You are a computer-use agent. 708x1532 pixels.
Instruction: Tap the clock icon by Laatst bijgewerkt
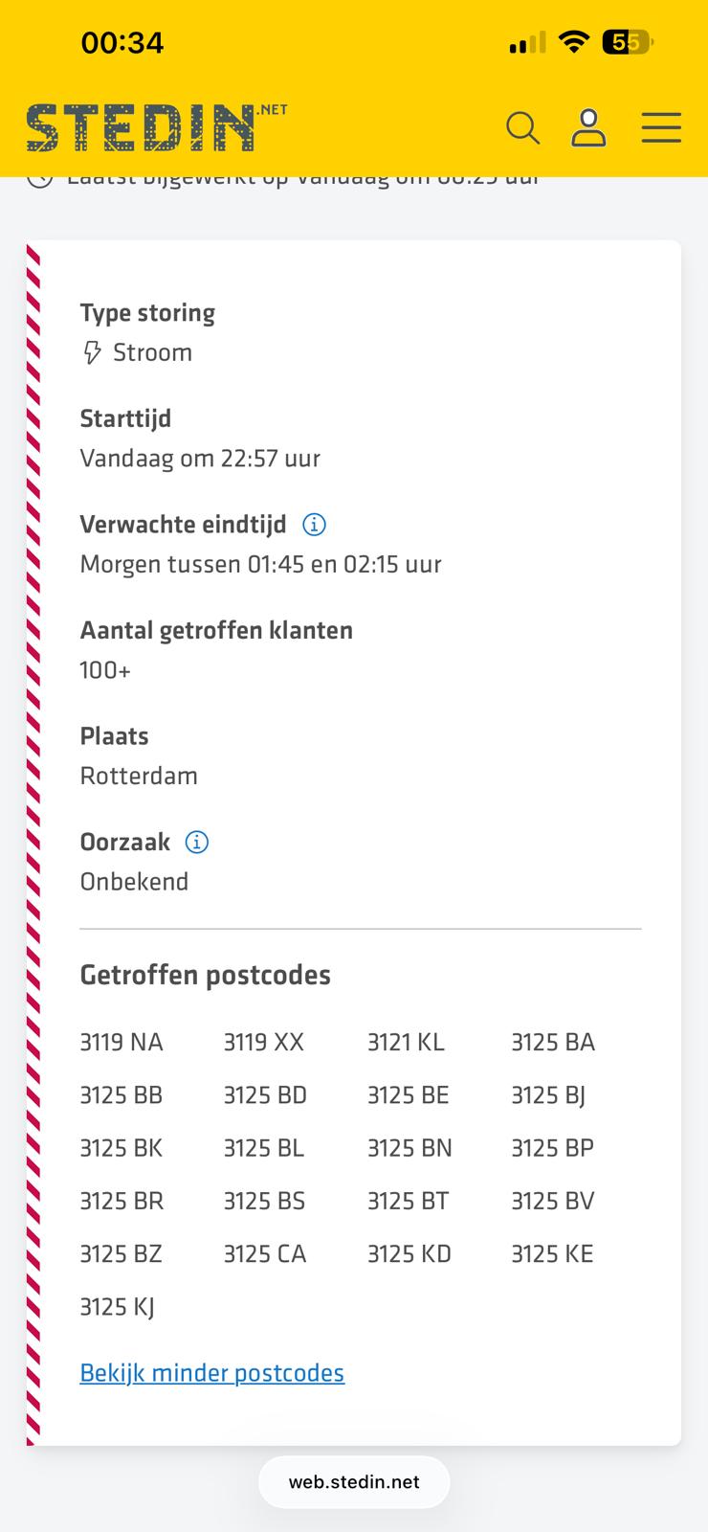[x=39, y=179]
